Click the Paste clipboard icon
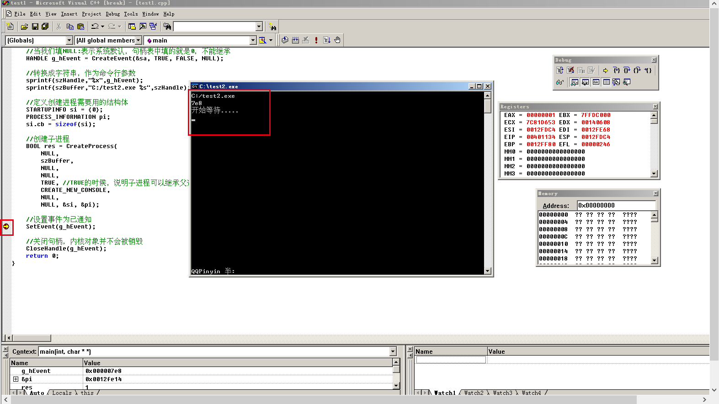719x404 pixels. (x=80, y=27)
